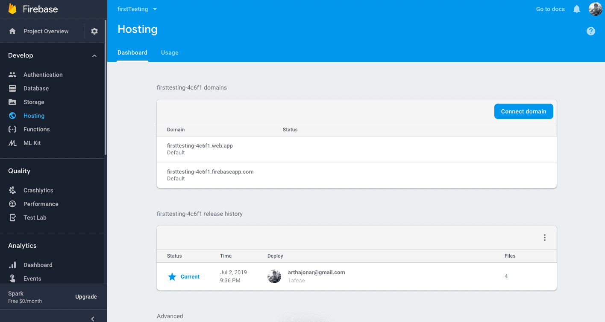605x322 pixels.
Task: Click the Storage folder icon
Action: [x=12, y=102]
